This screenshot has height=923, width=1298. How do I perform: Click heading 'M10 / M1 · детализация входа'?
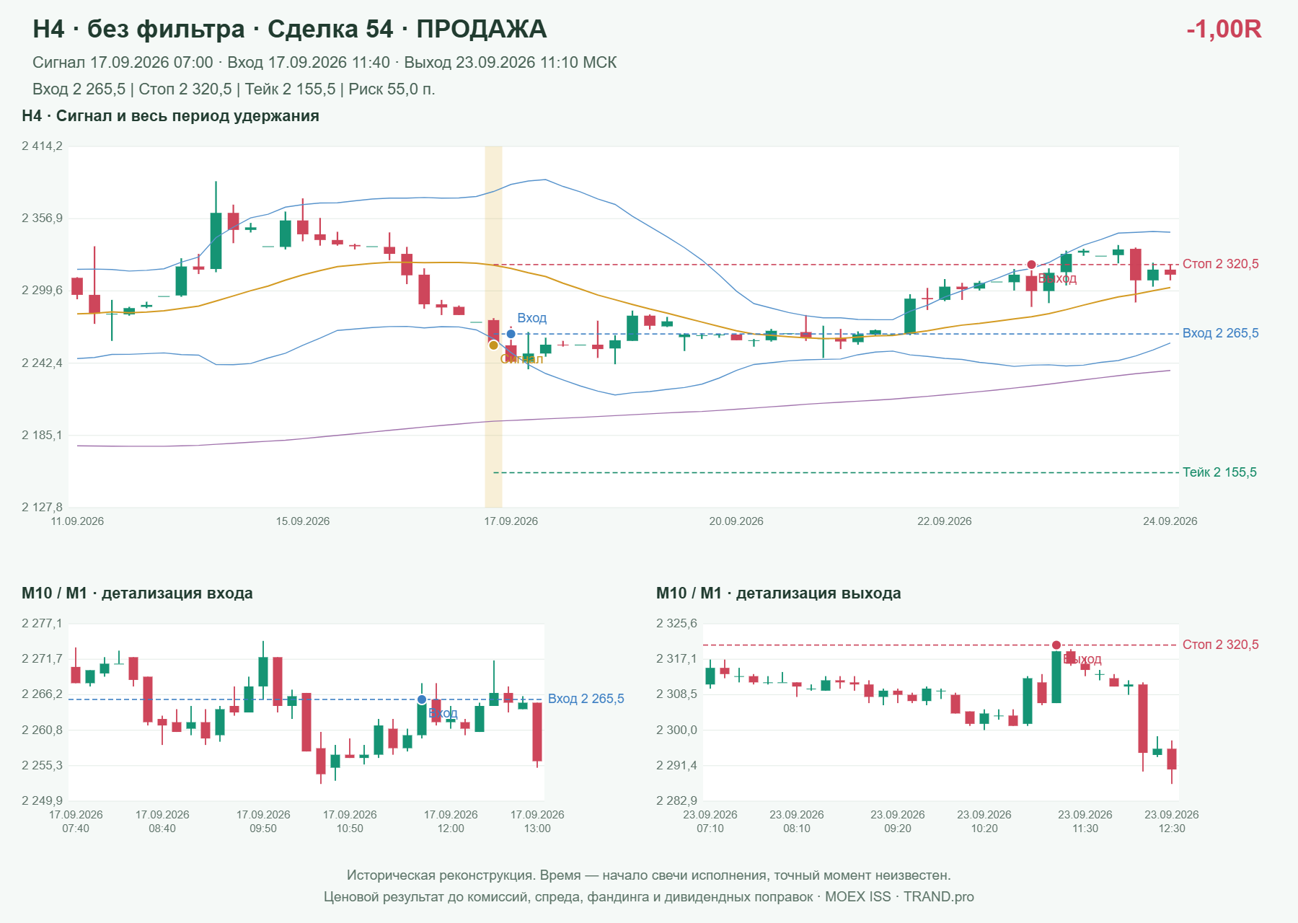coord(137,593)
